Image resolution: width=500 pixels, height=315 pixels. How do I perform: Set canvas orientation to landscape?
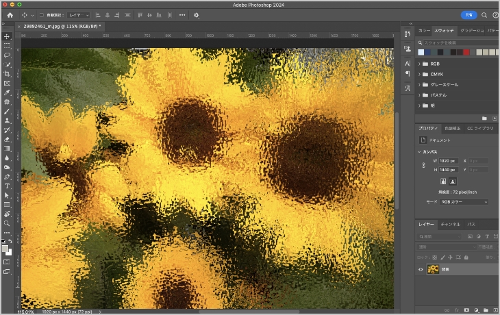(453, 181)
